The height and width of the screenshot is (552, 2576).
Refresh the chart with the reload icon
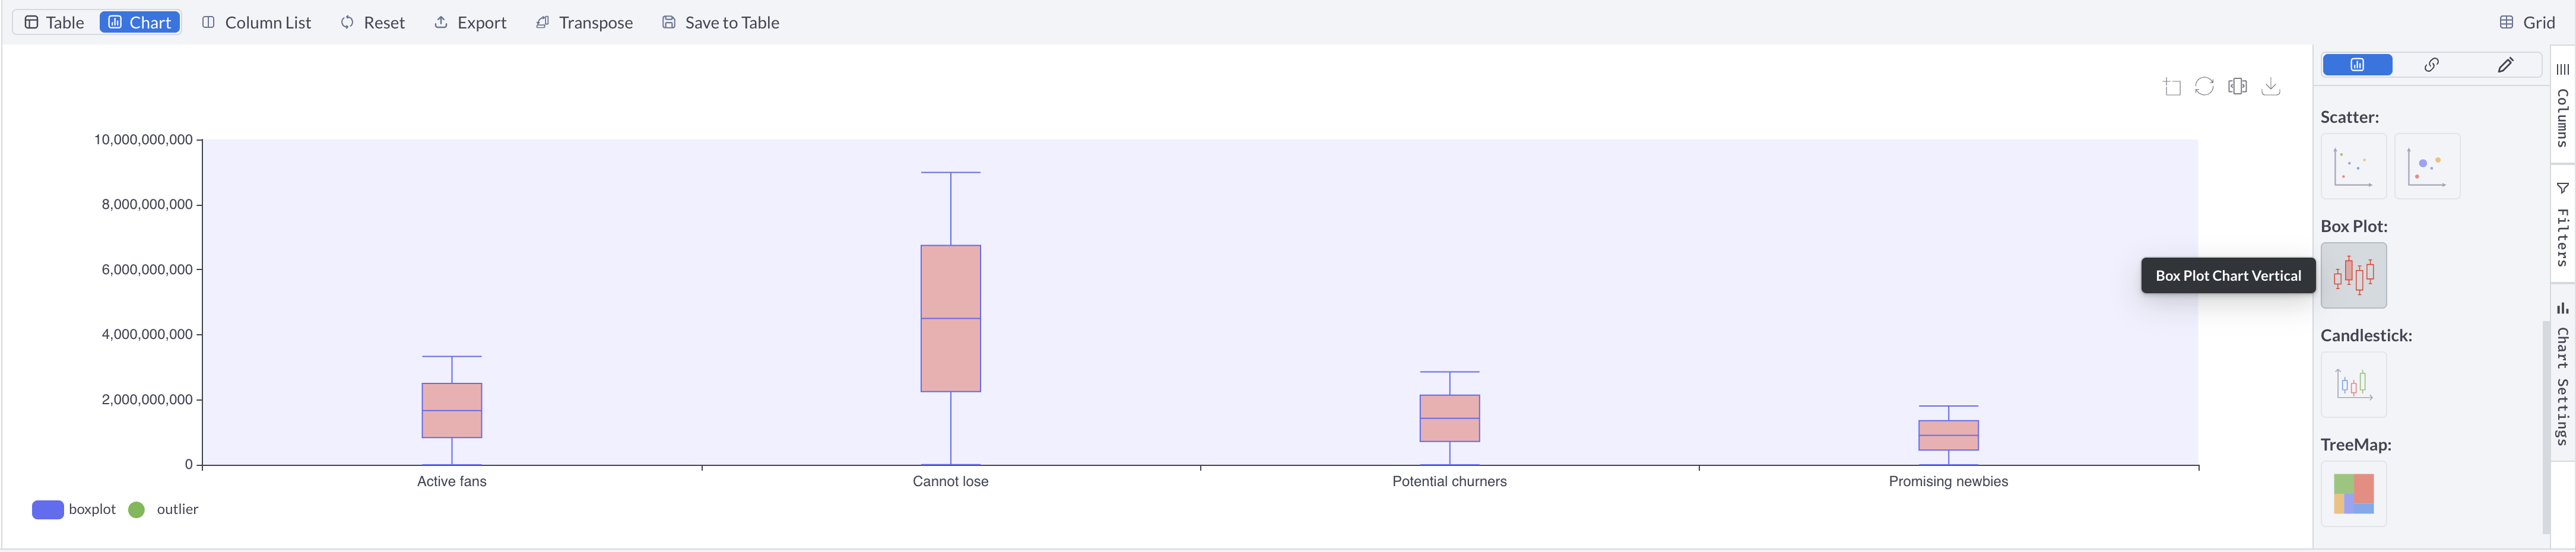(x=2204, y=87)
